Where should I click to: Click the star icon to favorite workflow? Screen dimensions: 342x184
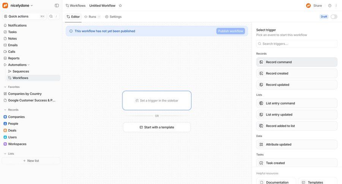(x=120, y=6)
